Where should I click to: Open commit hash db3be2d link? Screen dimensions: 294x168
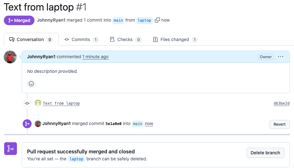pyautogui.click(x=282, y=103)
